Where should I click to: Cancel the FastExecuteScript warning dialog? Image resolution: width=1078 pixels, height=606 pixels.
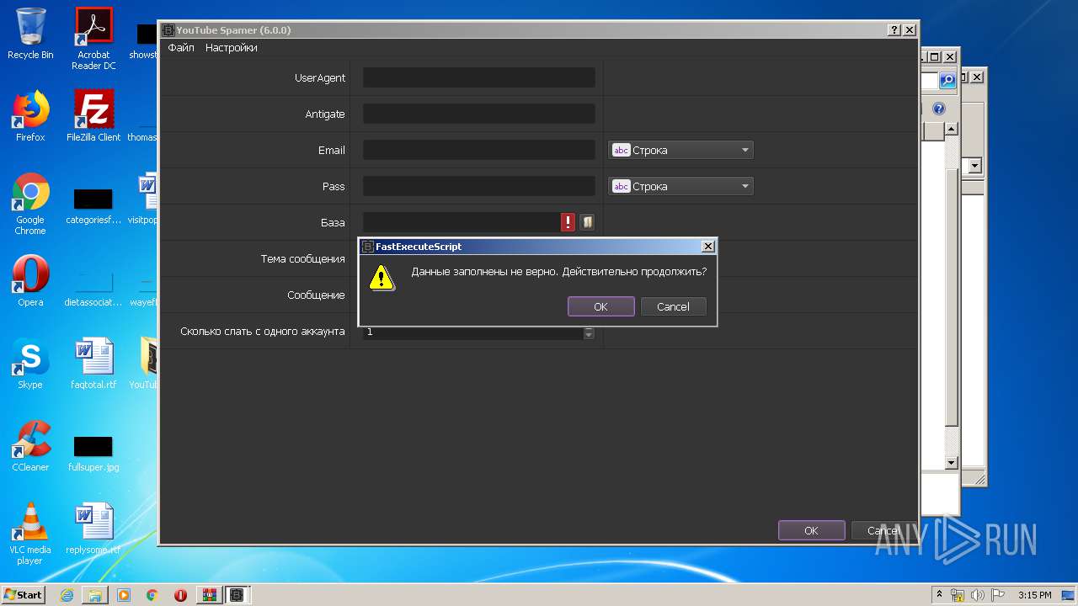pos(673,306)
